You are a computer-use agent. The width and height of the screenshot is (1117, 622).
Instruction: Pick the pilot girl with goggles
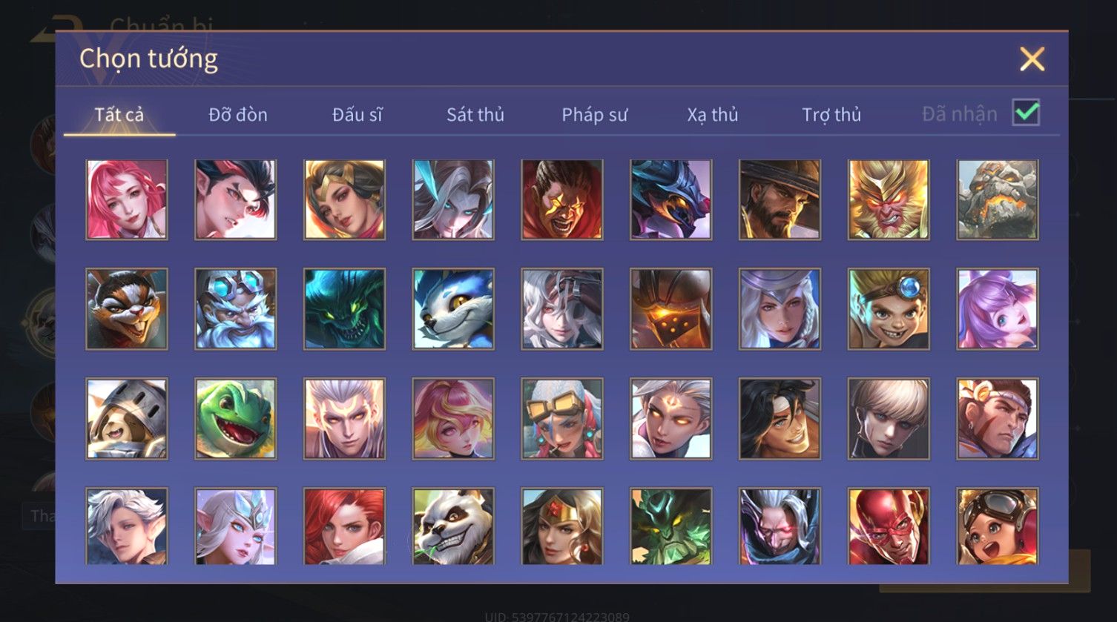[998, 526]
